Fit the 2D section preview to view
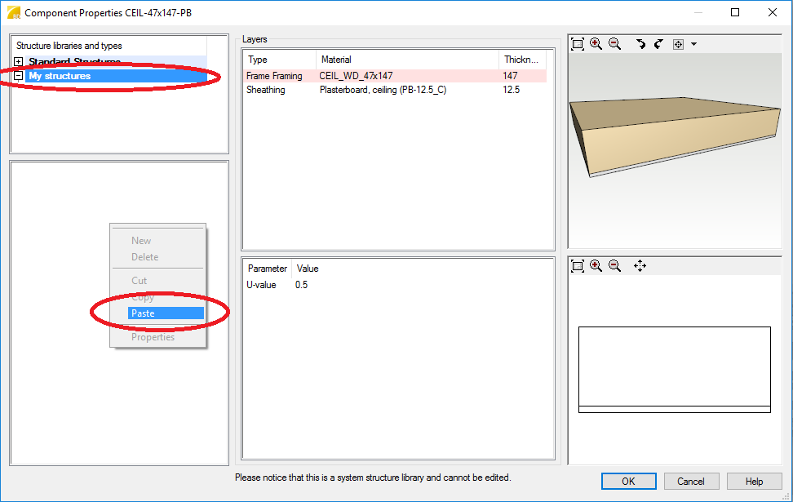Screen dimensions: 793x502 [578, 265]
